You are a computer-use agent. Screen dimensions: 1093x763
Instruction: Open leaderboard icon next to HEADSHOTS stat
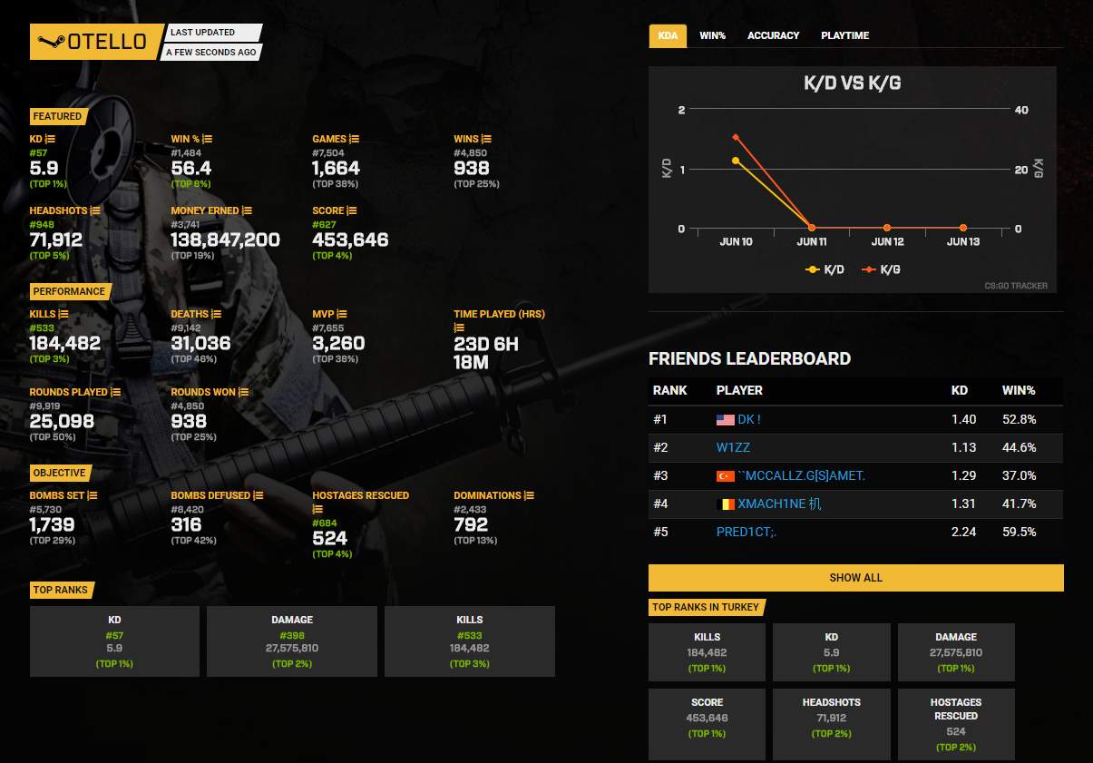(95, 210)
